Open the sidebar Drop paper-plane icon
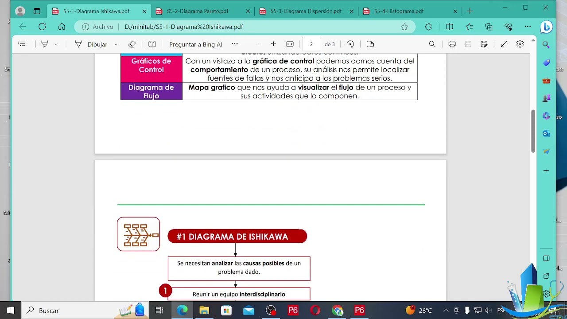Screen dimensions: 567x319 (546, 151)
